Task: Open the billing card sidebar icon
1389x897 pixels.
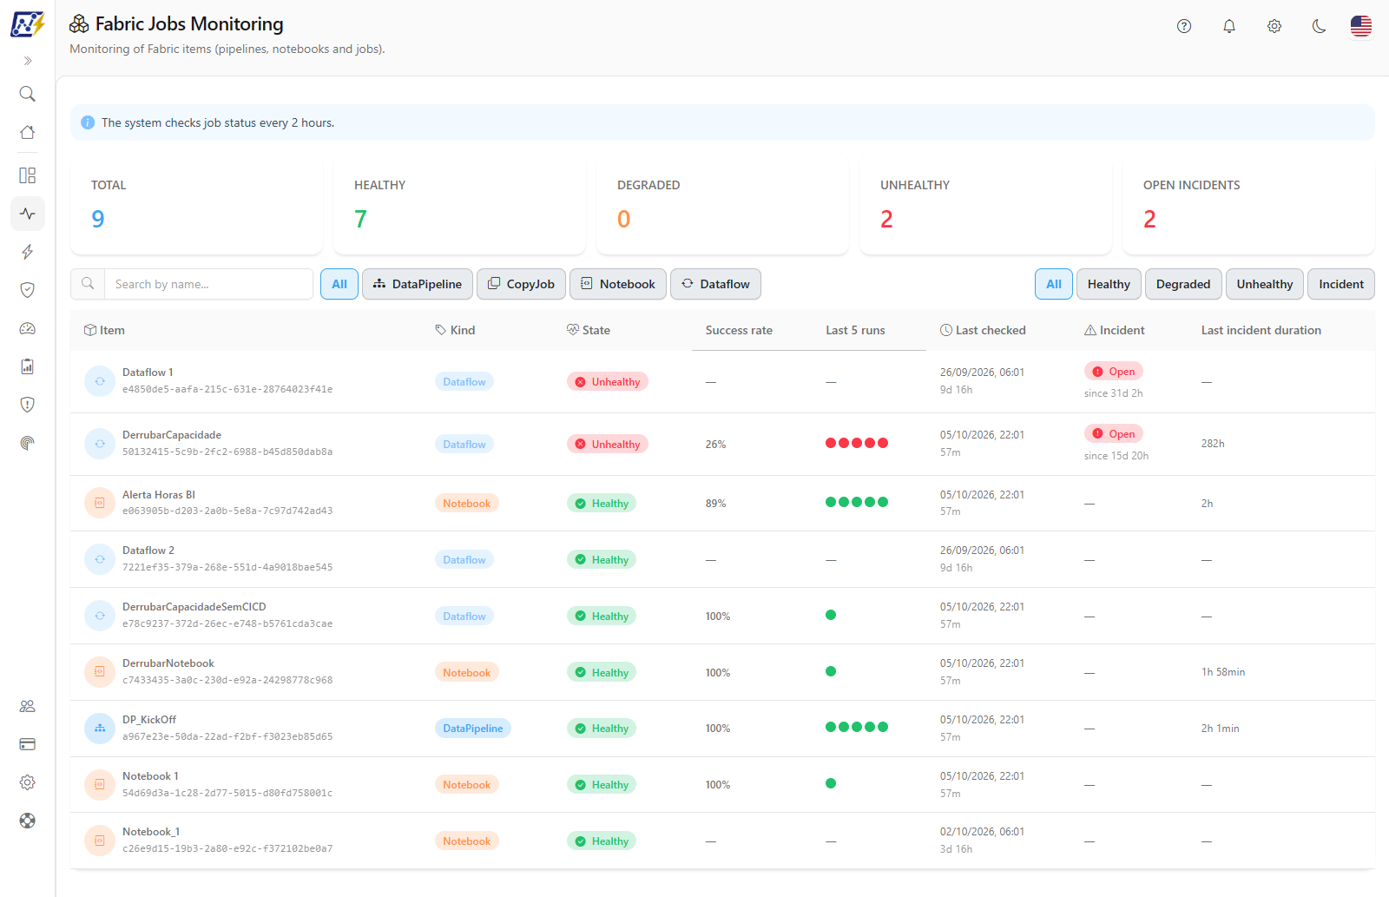Action: tap(28, 744)
